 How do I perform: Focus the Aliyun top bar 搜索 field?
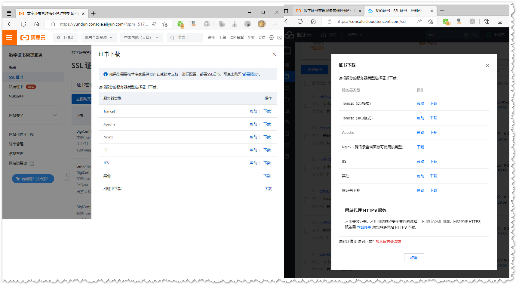pos(185,38)
